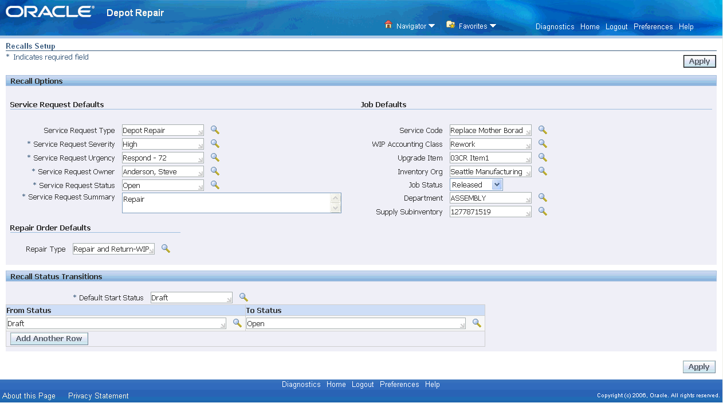
Task: Open Help from the top header
Action: 686,27
